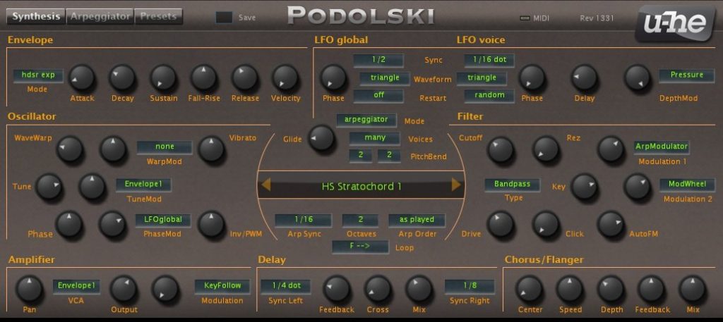Click the LFO voice Phase knob

point(532,78)
